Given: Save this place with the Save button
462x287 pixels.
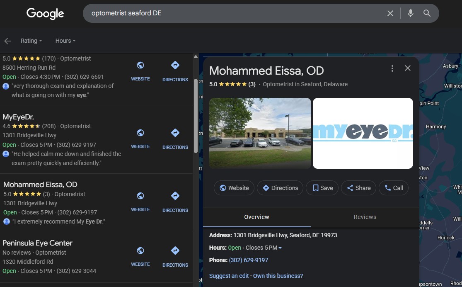Looking at the screenshot, I should (x=322, y=188).
